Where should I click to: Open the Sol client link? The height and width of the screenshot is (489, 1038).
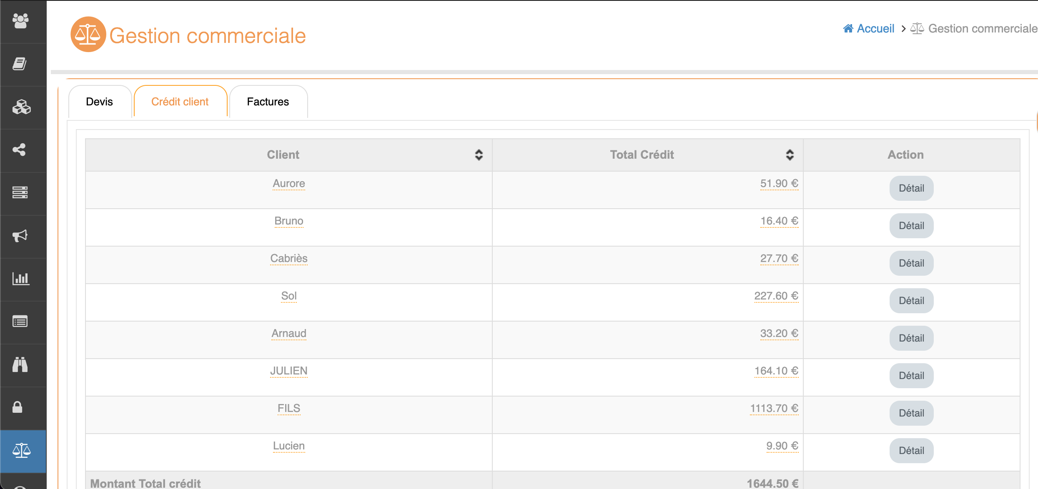[288, 296]
